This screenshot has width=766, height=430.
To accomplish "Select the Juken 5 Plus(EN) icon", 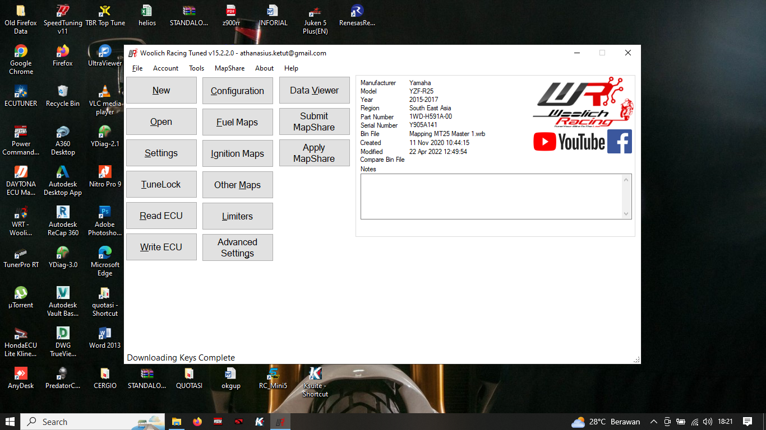I will tap(315, 19).
